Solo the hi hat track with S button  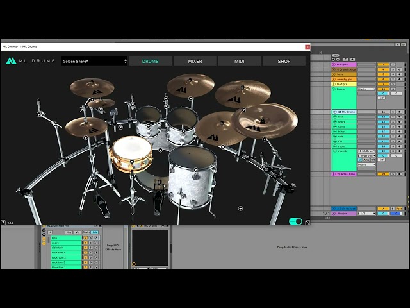393,132
